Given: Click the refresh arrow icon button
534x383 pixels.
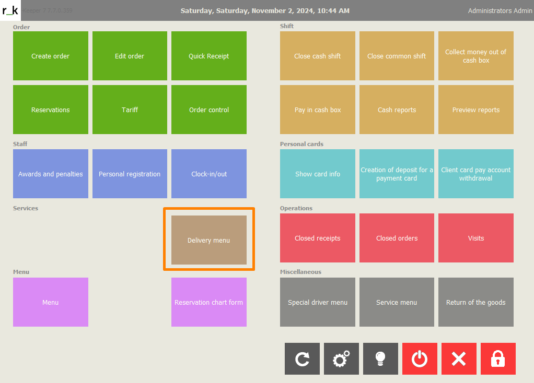Looking at the screenshot, I should pyautogui.click(x=302, y=358).
